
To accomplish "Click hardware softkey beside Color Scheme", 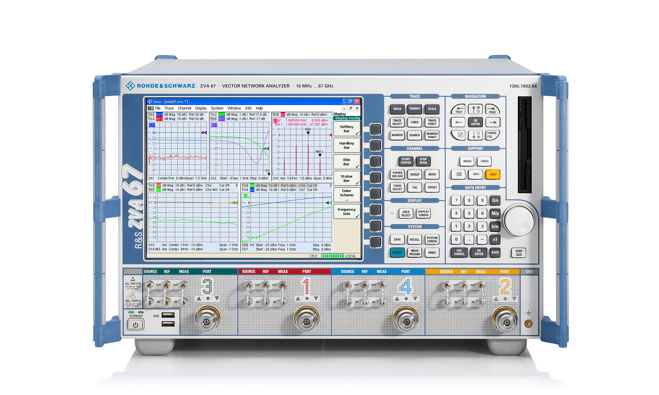I will click(x=375, y=194).
